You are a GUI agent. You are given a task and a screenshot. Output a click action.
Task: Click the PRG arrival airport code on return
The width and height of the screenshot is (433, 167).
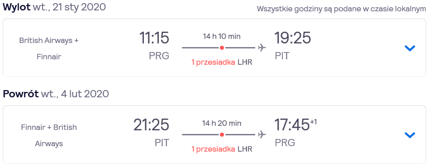tap(285, 143)
